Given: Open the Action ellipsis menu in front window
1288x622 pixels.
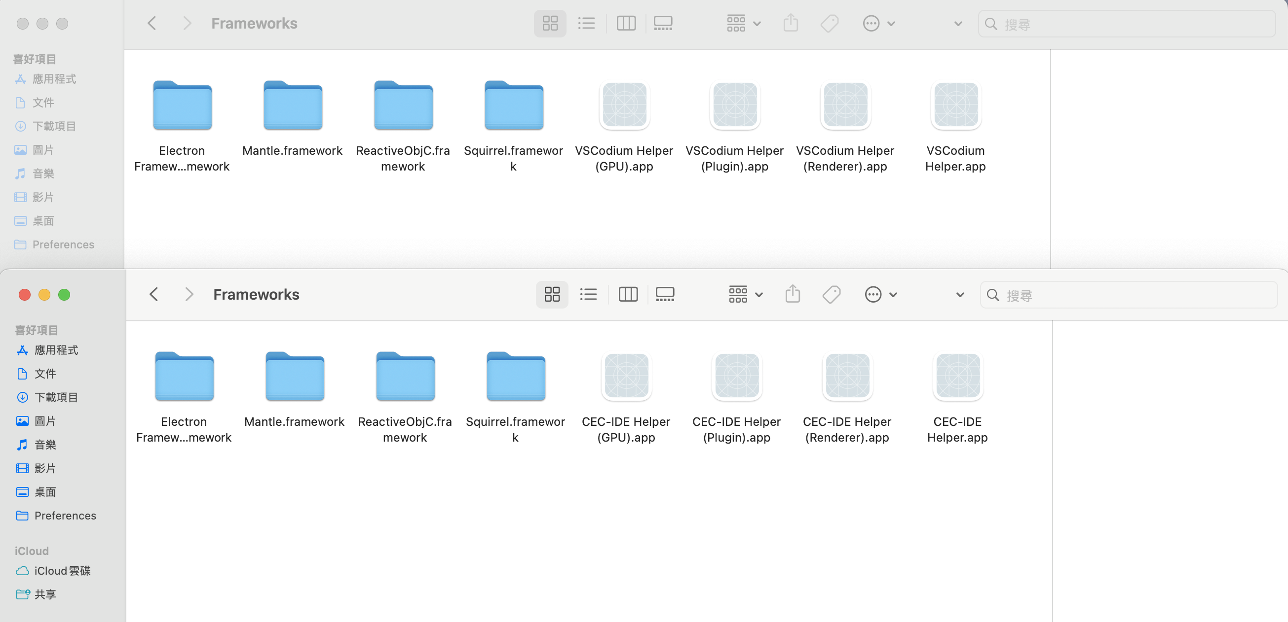Looking at the screenshot, I should (881, 295).
